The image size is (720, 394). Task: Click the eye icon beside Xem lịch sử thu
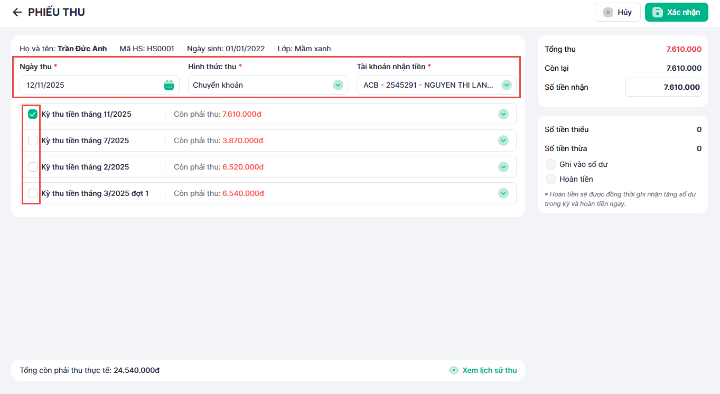453,370
